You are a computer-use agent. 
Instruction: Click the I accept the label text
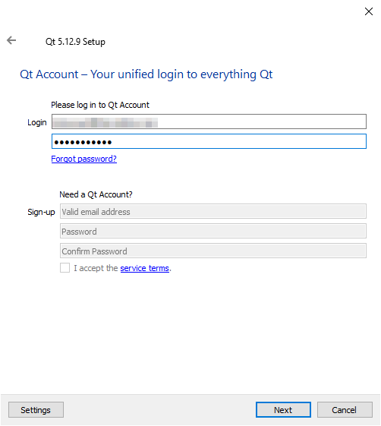[x=96, y=268]
